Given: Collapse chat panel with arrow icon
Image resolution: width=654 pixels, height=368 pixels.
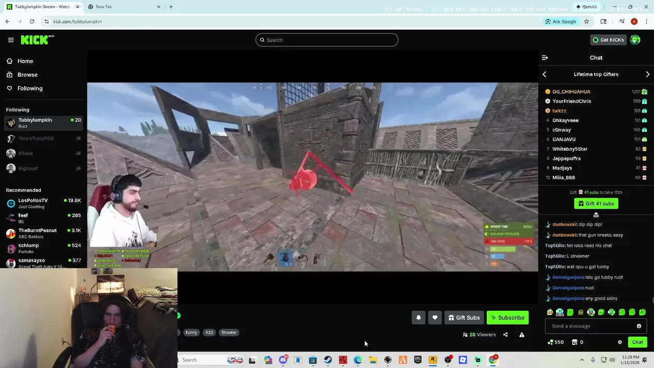Looking at the screenshot, I should (545, 58).
